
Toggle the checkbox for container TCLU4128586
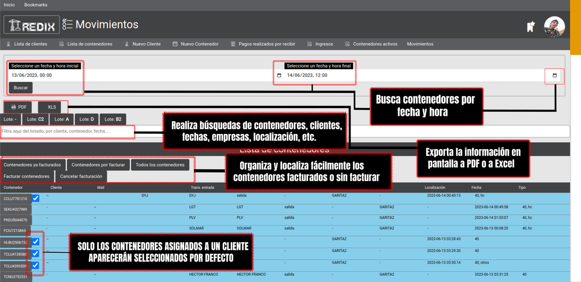pos(36,253)
